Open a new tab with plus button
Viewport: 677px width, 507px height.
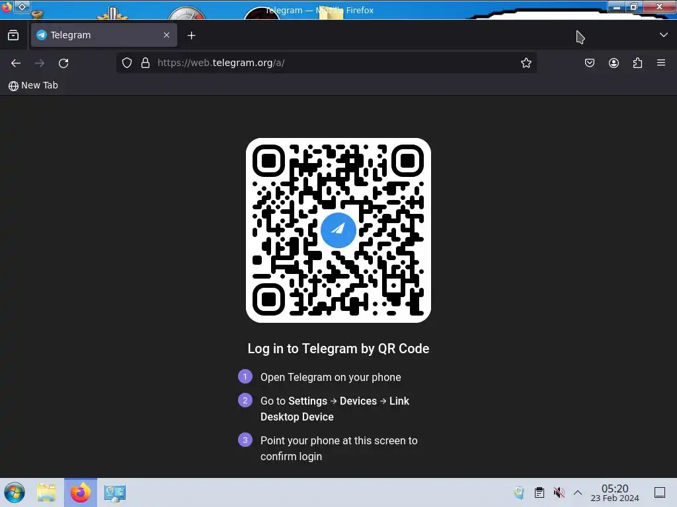[x=191, y=36]
